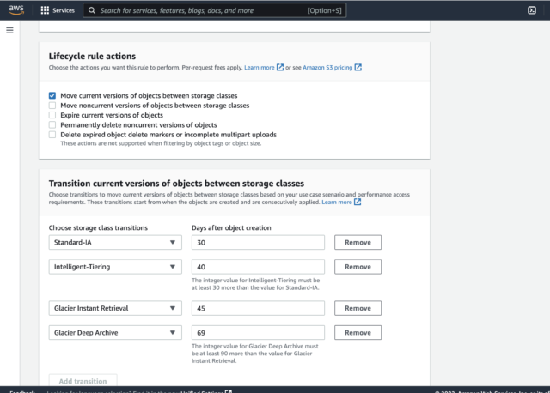
Task: Remove the Standard-IA transition
Action: coord(357,242)
